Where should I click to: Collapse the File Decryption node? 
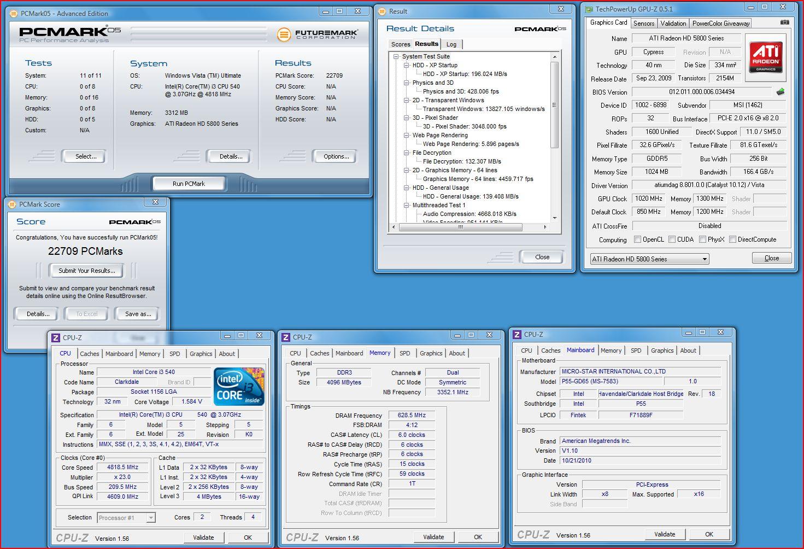pyautogui.click(x=407, y=153)
